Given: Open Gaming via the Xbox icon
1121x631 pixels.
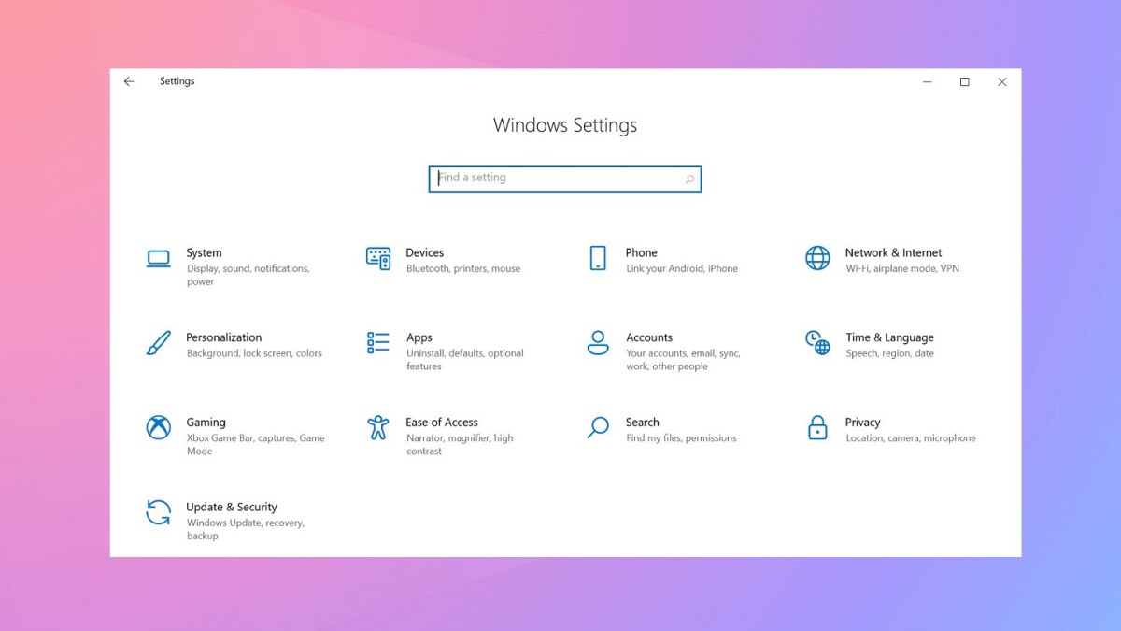Looking at the screenshot, I should (x=158, y=428).
